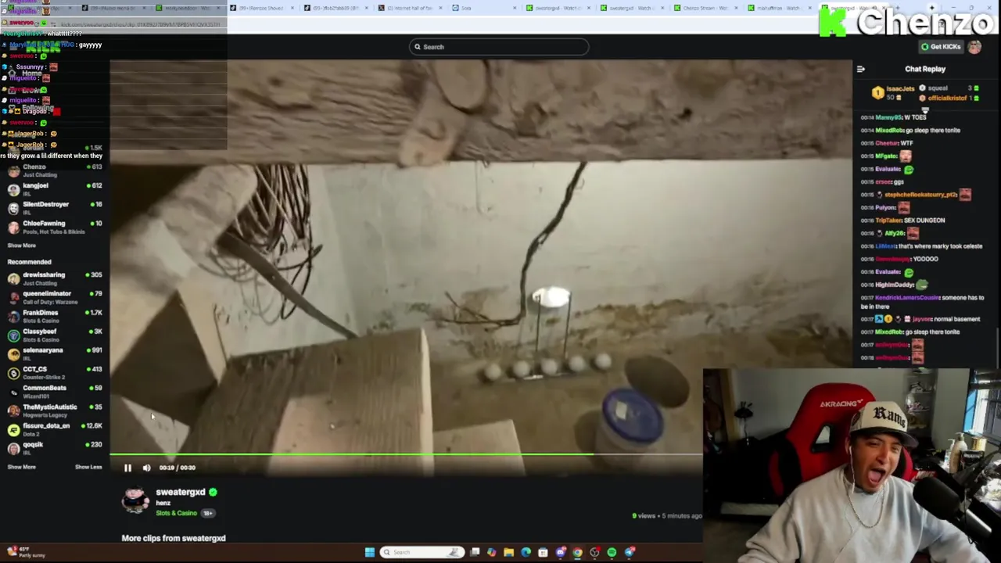This screenshot has height=563, width=1001.
Task: Open the CommonBeats channel
Action: point(55,391)
